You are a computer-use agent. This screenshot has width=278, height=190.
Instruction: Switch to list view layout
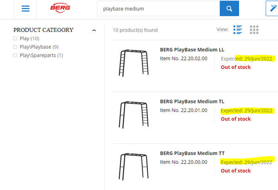click(238, 30)
